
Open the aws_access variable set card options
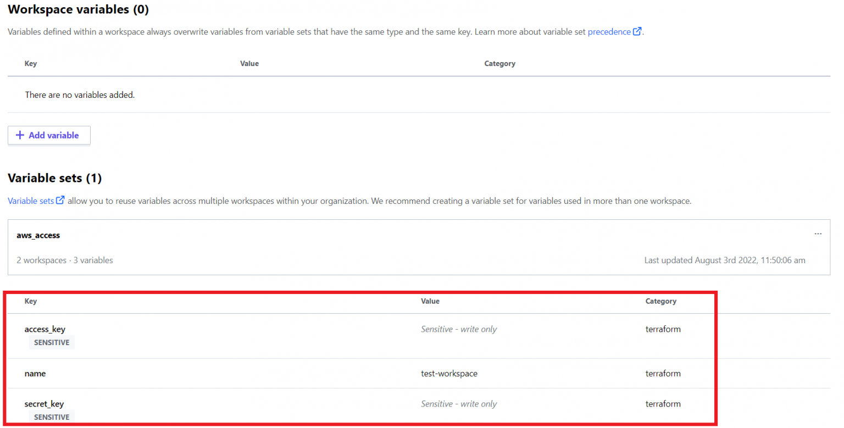coord(818,234)
